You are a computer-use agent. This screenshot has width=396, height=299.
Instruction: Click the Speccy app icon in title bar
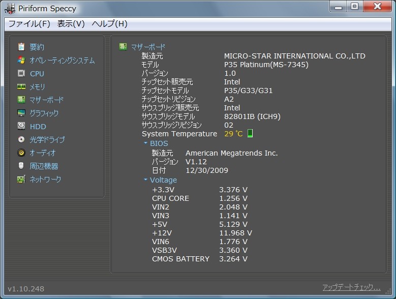click(x=10, y=8)
